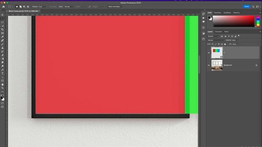
Task: Open the Adjustments panel icon in dock
Action: pyautogui.click(x=203, y=33)
